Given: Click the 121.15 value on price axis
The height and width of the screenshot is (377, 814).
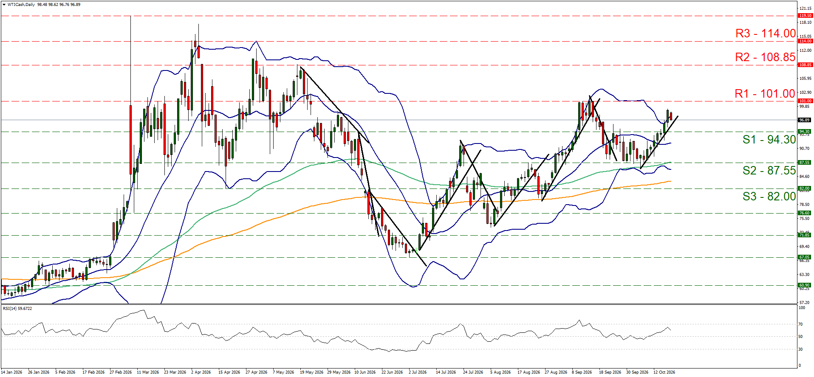Looking at the screenshot, I should tap(805, 8).
